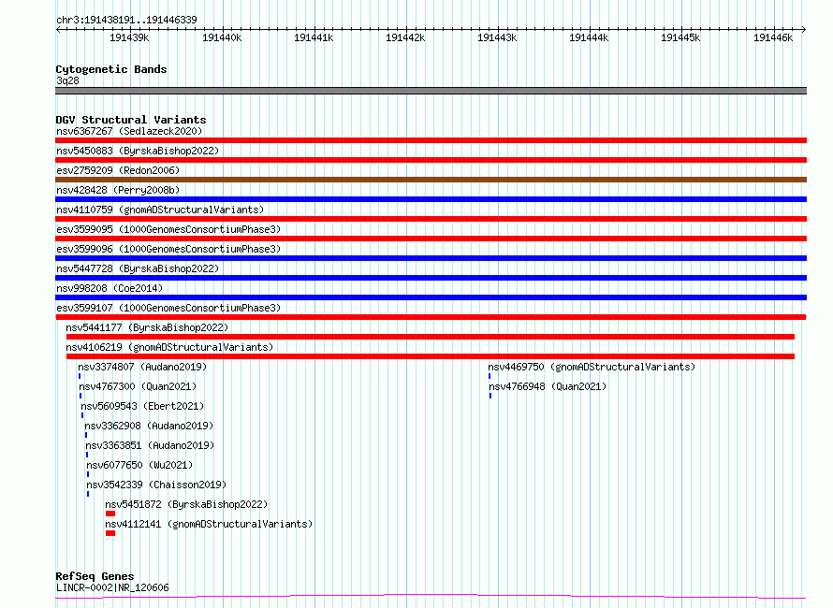Click the 191443k ruler position
This screenshot has height=608, width=833.
click(497, 37)
